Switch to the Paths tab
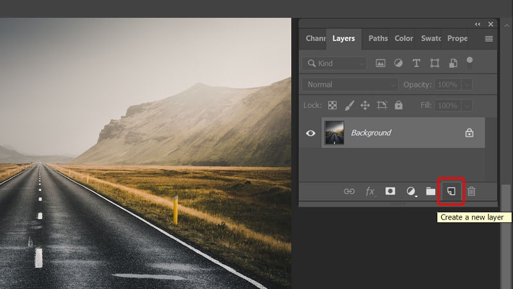Viewport: 513px width, 289px height. (378, 39)
